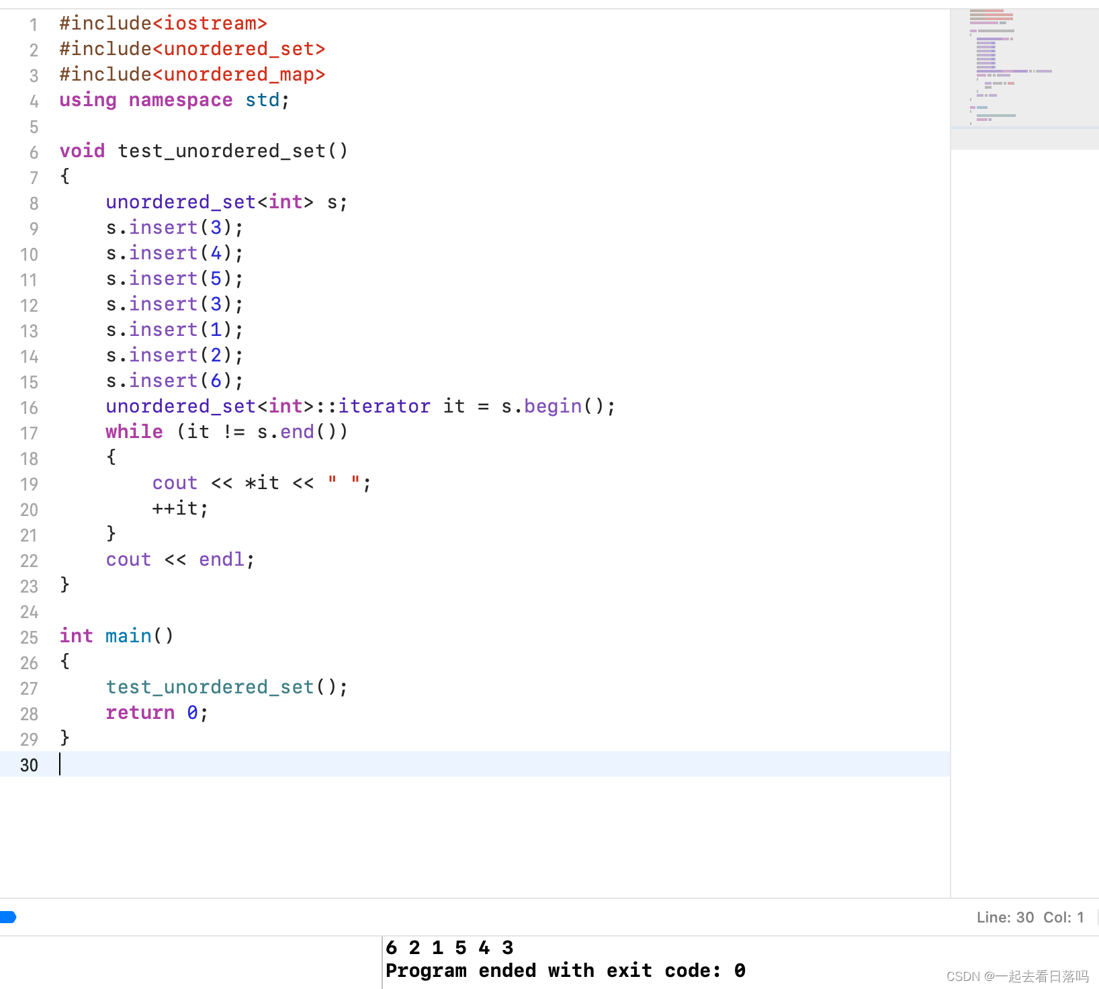Click line number 16 in the gutter
Image resolution: width=1099 pixels, height=989 pixels.
(29, 408)
